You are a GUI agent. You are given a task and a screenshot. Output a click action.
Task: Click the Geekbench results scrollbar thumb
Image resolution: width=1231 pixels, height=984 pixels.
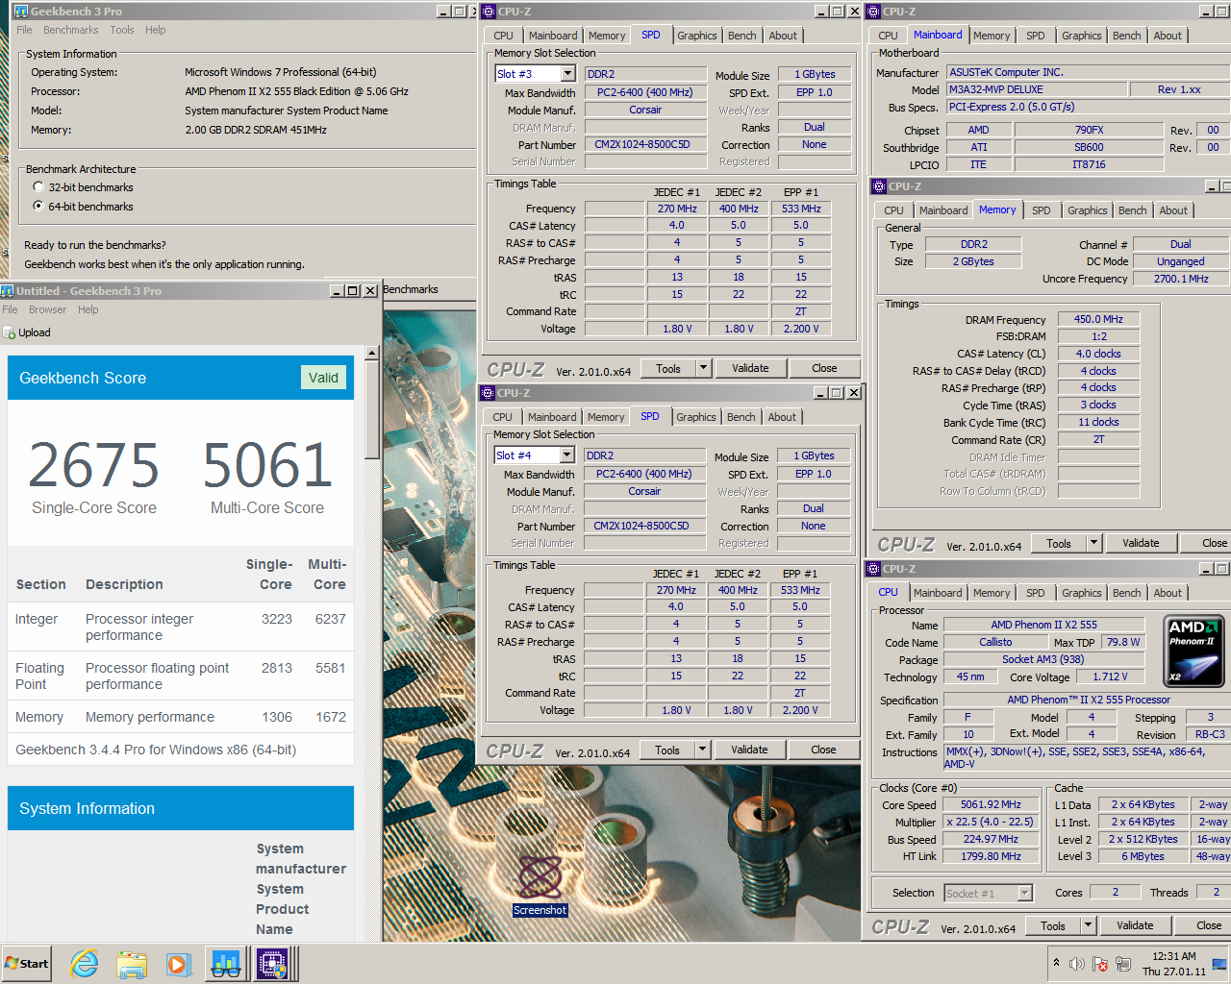click(x=372, y=411)
